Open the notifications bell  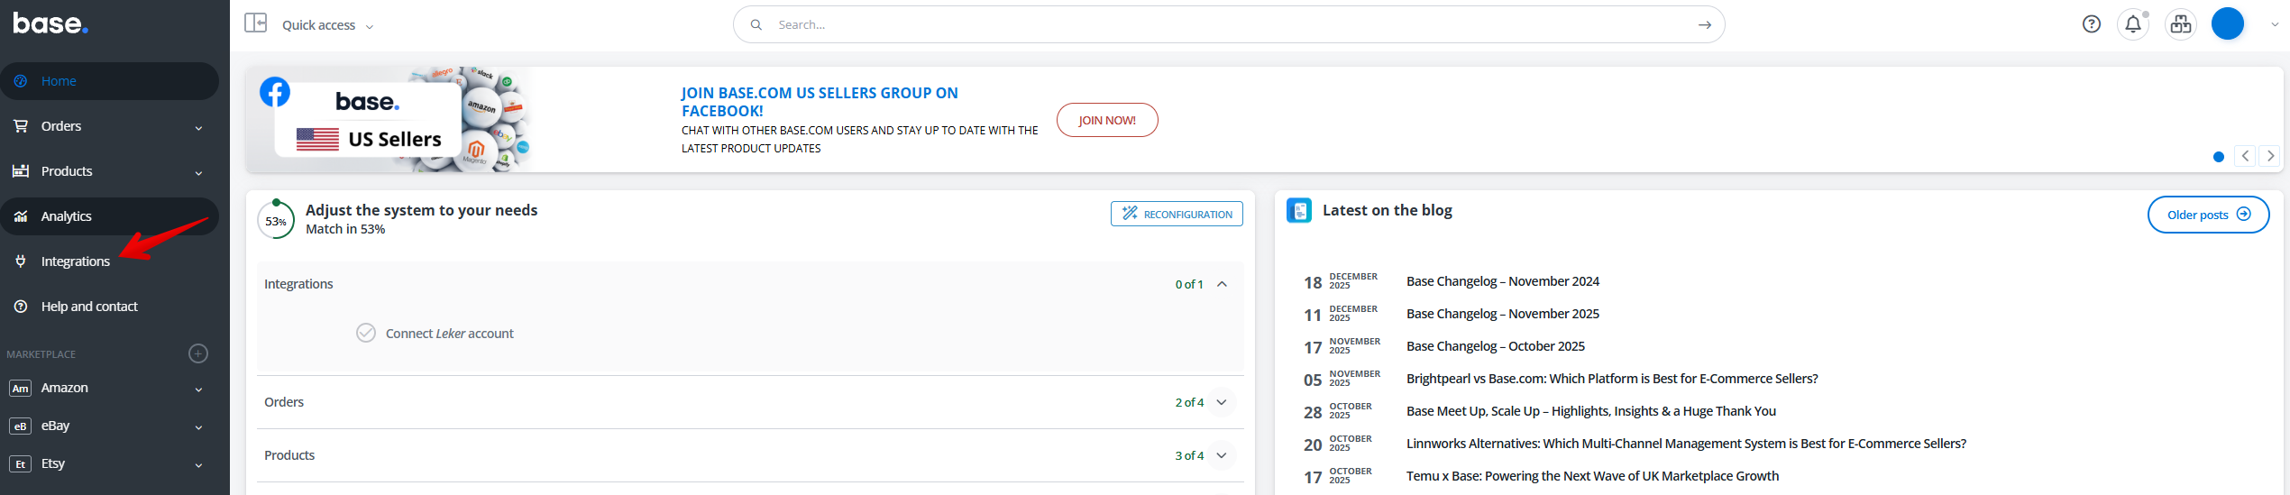(x=2132, y=24)
